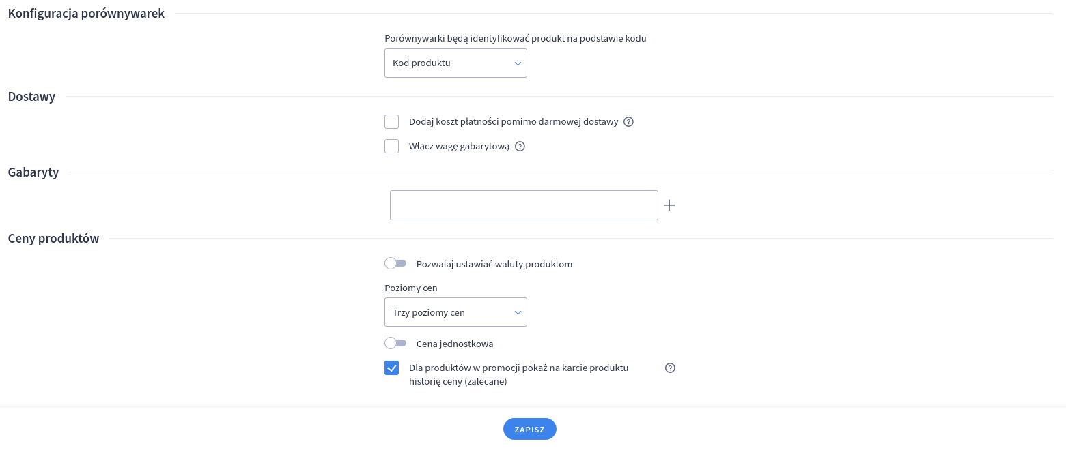Viewport: 1066px width, 450px height.
Task: Click chevron arrow of Poziomy cen select
Action: tap(518, 313)
